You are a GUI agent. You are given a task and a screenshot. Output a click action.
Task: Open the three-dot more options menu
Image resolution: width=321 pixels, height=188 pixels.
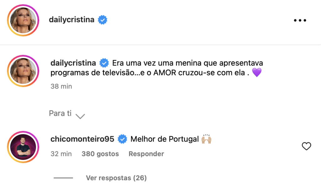pos(300,20)
